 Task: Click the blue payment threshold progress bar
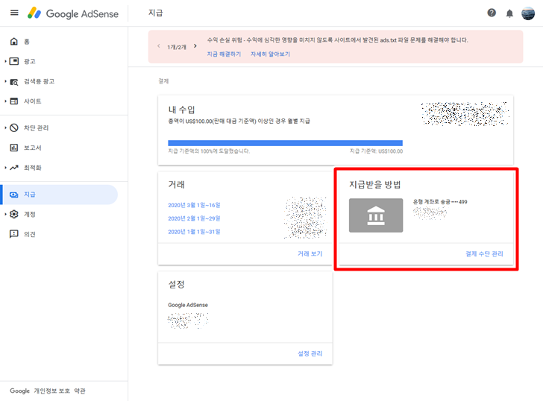pyautogui.click(x=285, y=142)
